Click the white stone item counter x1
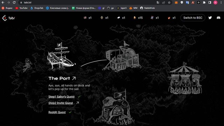This screenshot has height=126, width=224. pyautogui.click(x=121, y=18)
